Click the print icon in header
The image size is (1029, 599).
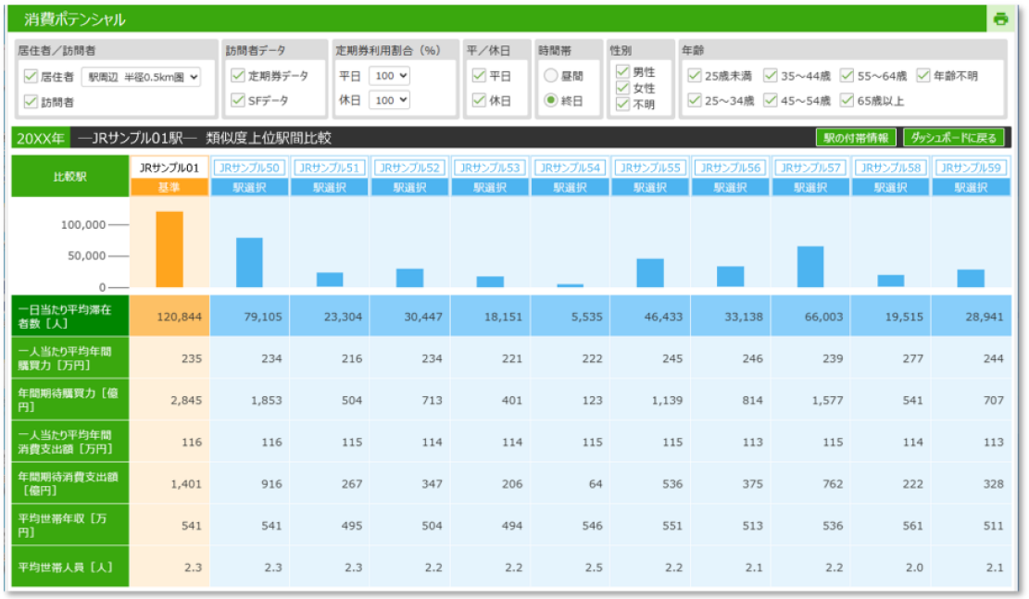coord(1000,19)
